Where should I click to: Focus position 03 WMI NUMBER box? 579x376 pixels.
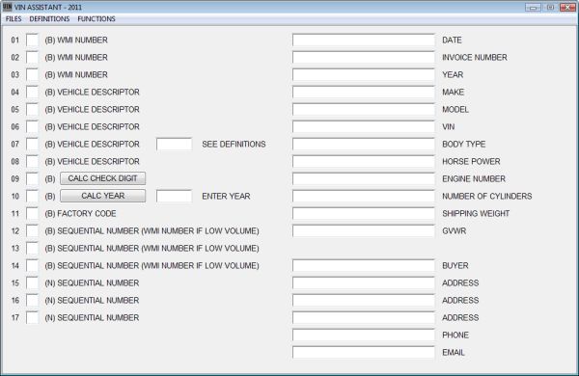coord(32,74)
